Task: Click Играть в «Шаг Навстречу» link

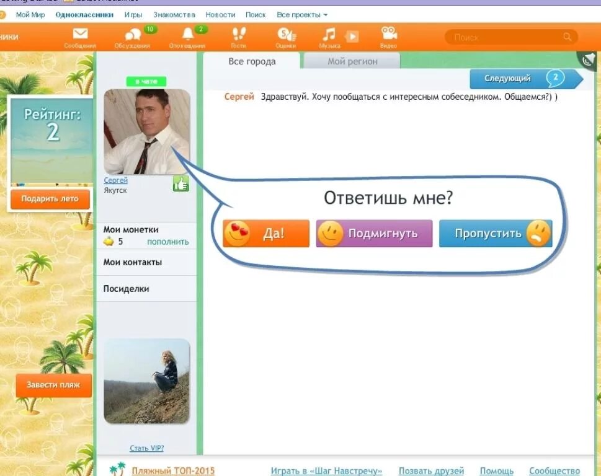Action: click(326, 470)
